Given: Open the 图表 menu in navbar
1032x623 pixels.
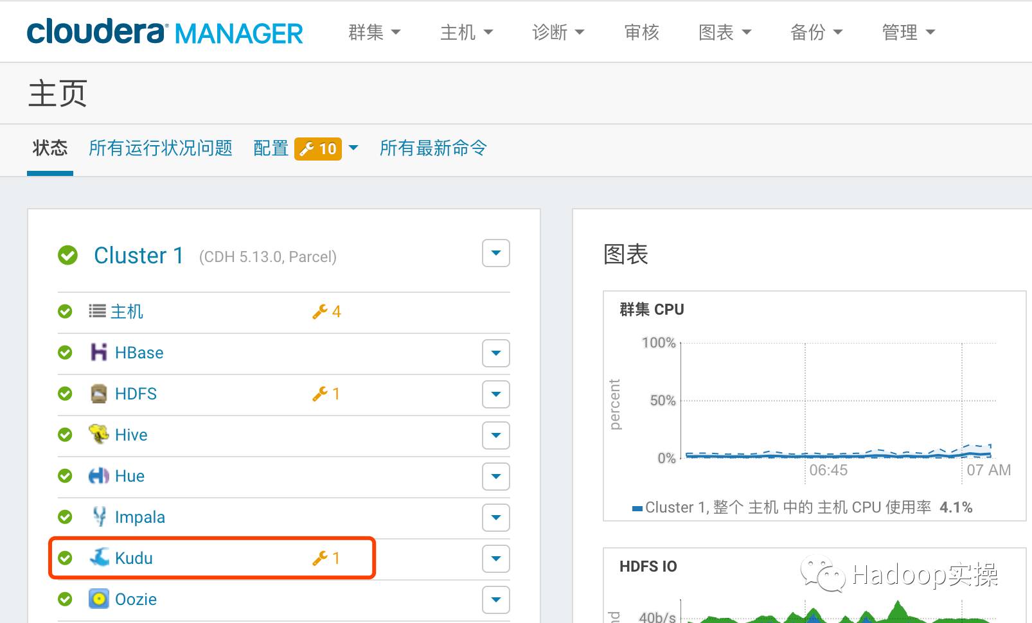Looking at the screenshot, I should (x=725, y=32).
